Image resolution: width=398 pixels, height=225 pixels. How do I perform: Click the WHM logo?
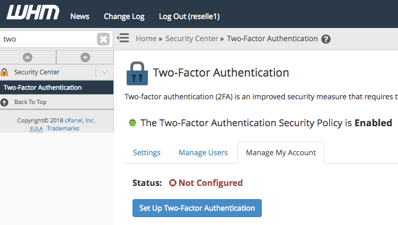pyautogui.click(x=33, y=12)
